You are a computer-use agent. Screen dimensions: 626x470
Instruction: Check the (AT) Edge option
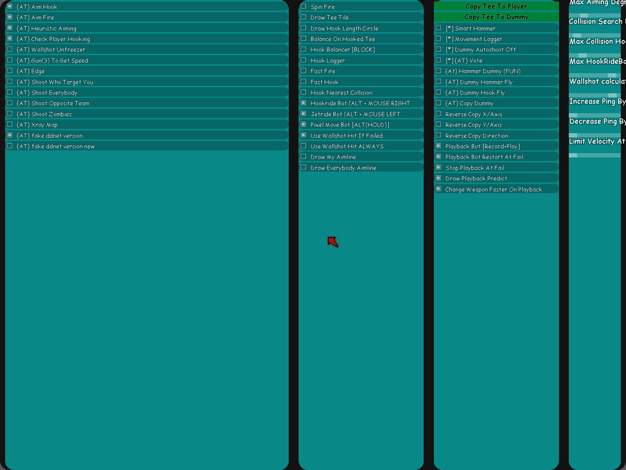pyautogui.click(x=9, y=70)
